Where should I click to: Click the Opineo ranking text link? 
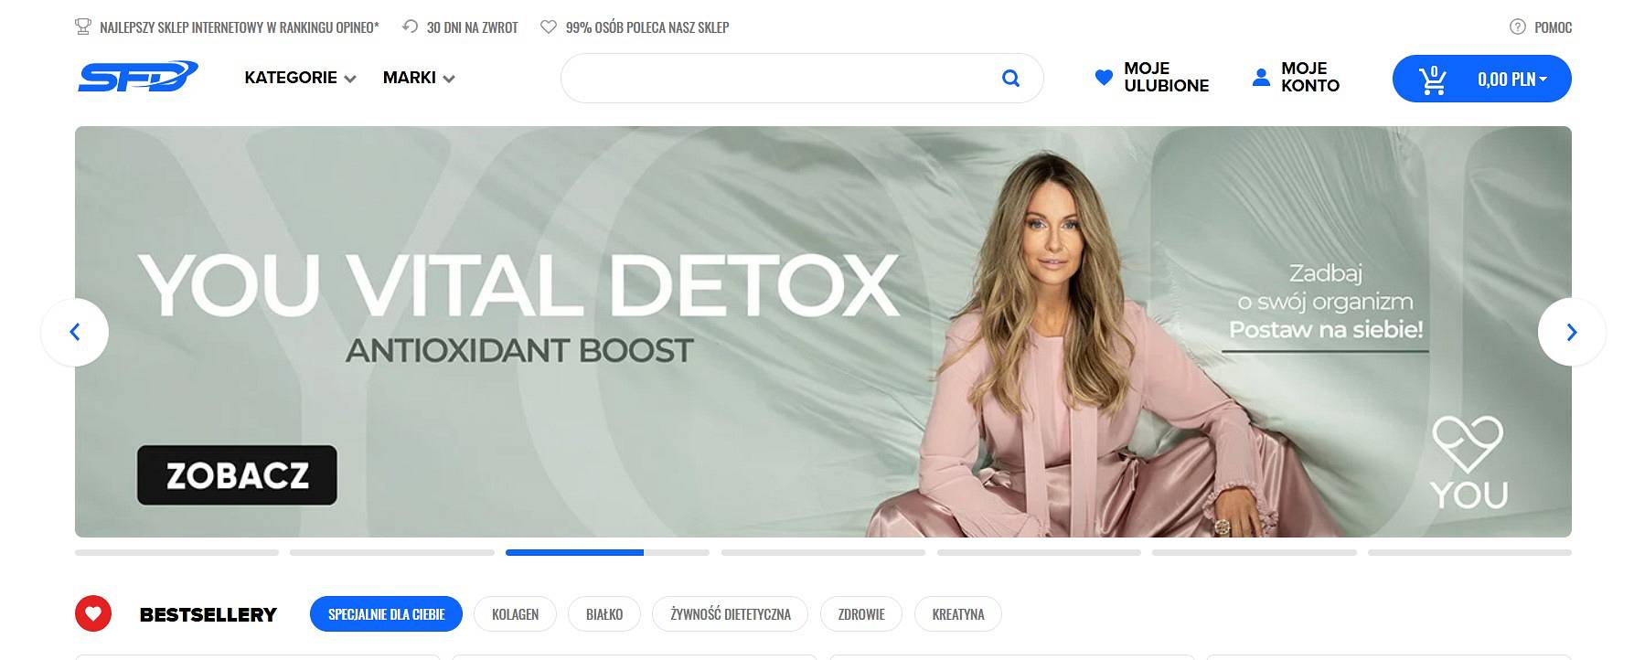coord(240,27)
